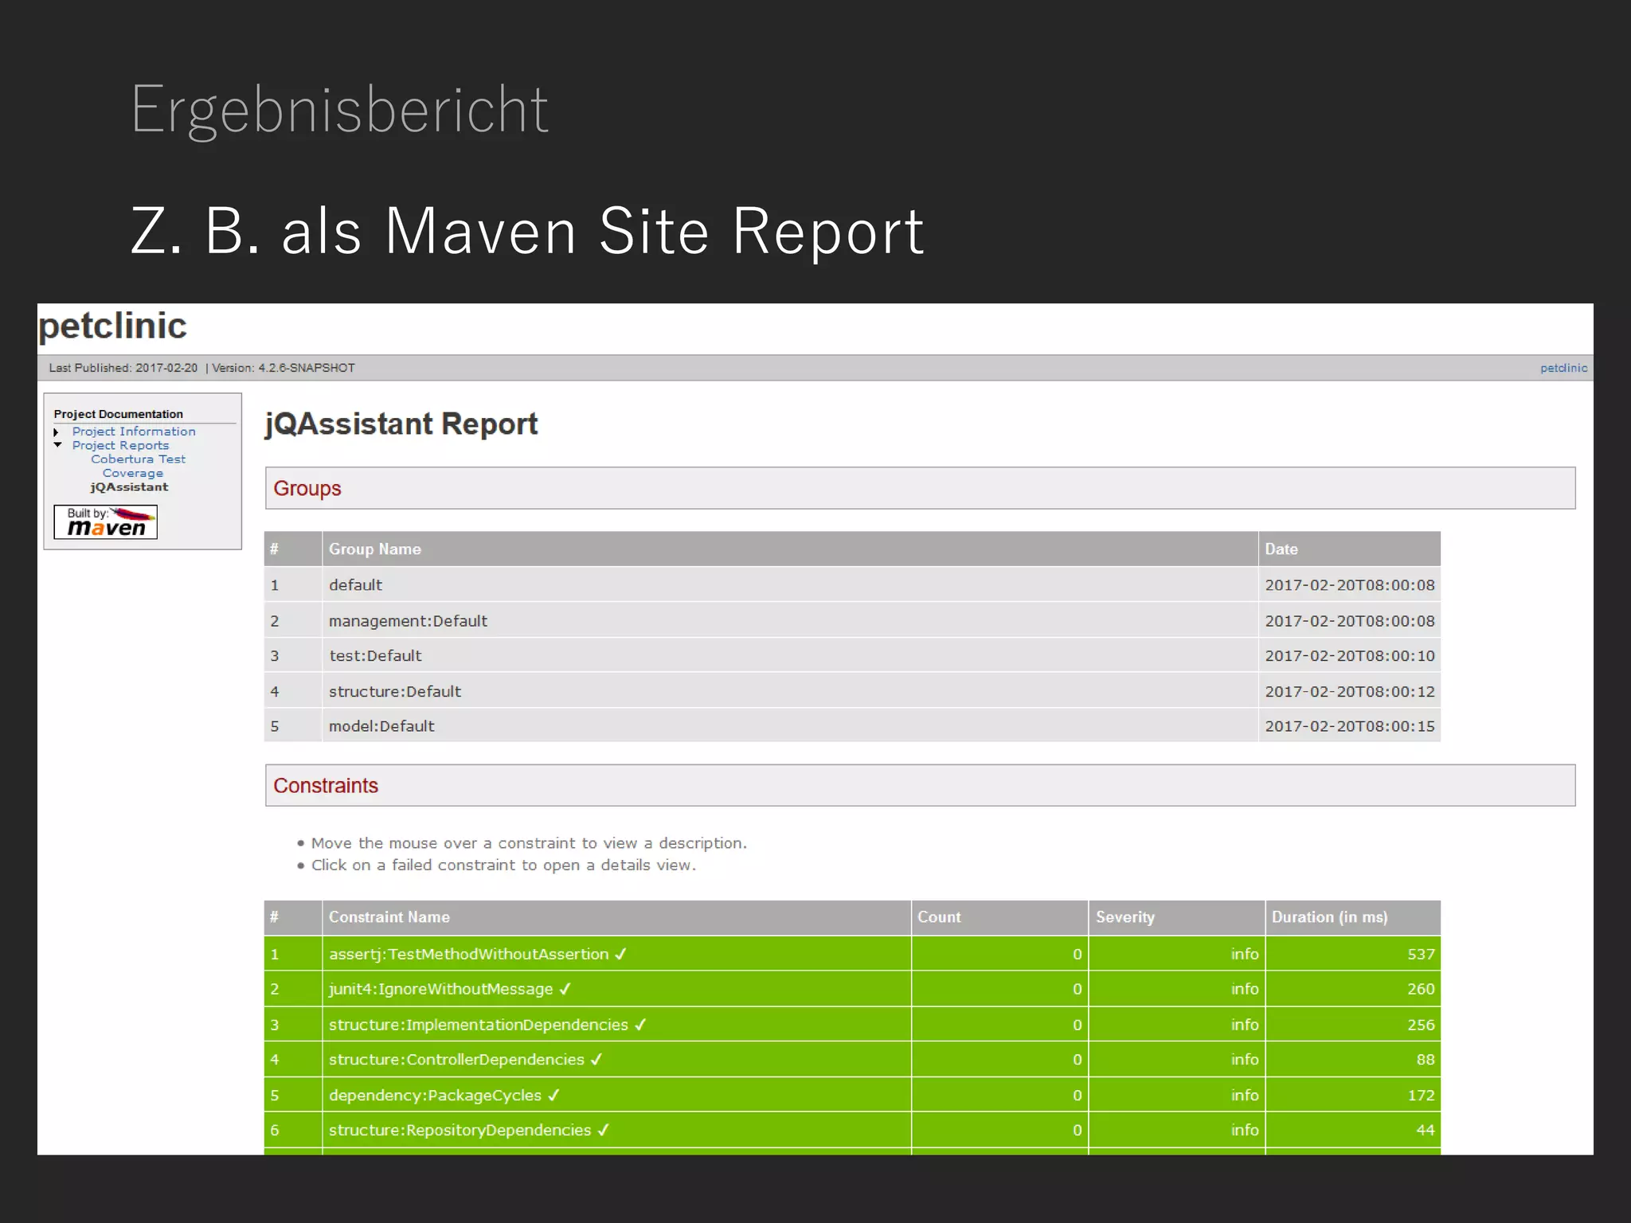1631x1223 pixels.
Task: Open the Project Reports link
Action: (120, 446)
